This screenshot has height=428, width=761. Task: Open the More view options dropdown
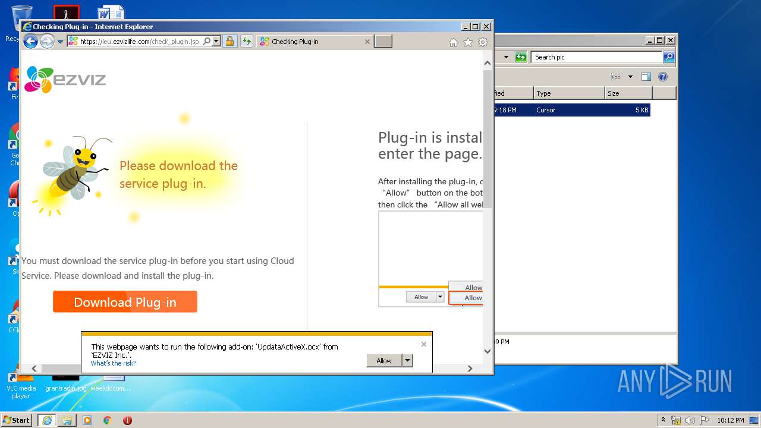[x=630, y=77]
